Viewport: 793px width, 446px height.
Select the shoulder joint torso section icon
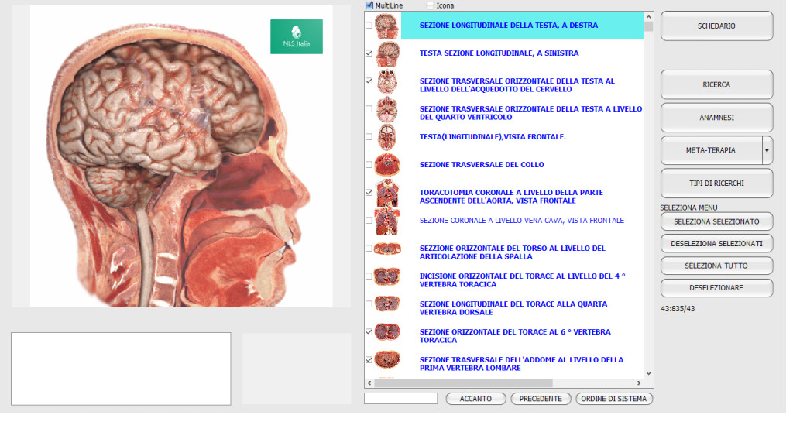387,249
